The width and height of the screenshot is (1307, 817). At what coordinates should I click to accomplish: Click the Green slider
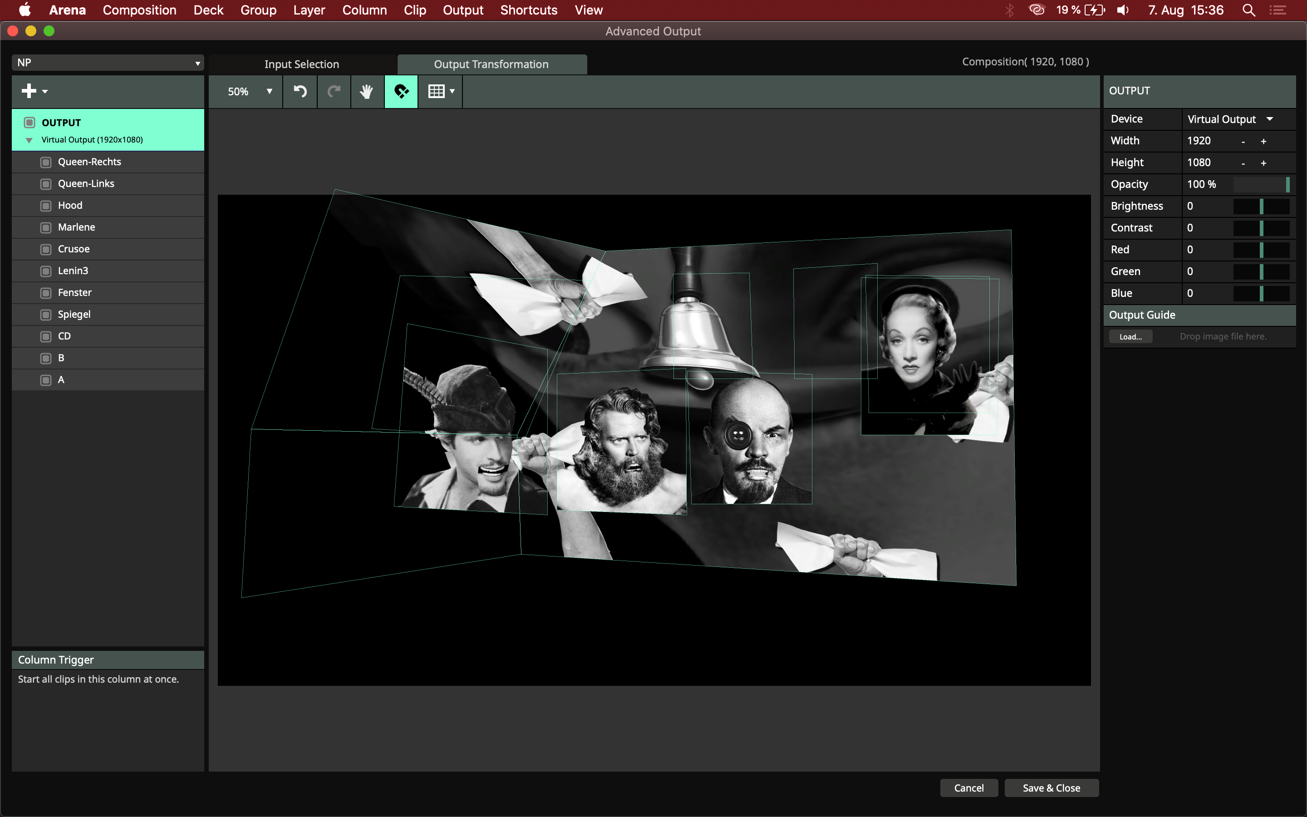tap(1262, 271)
